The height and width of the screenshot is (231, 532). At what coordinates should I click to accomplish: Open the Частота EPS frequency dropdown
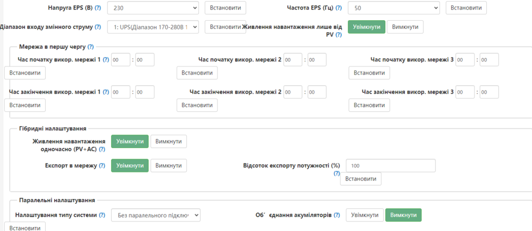tap(393, 8)
